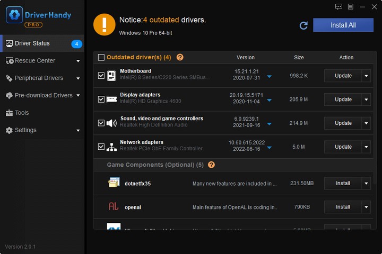The image size is (382, 254).
Task: Click the Tools toolbox icon
Action: 9,113
